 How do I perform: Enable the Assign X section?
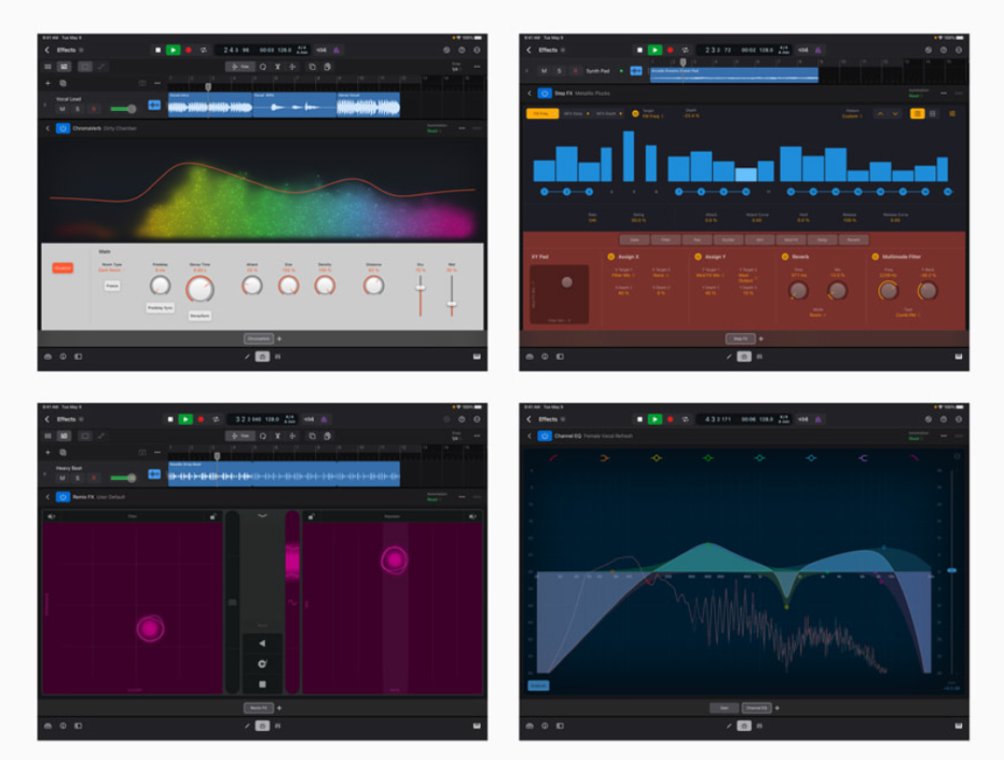click(x=611, y=257)
